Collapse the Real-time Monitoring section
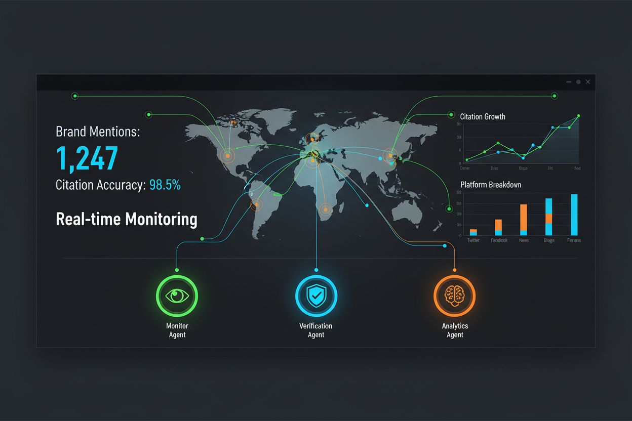 click(126, 219)
